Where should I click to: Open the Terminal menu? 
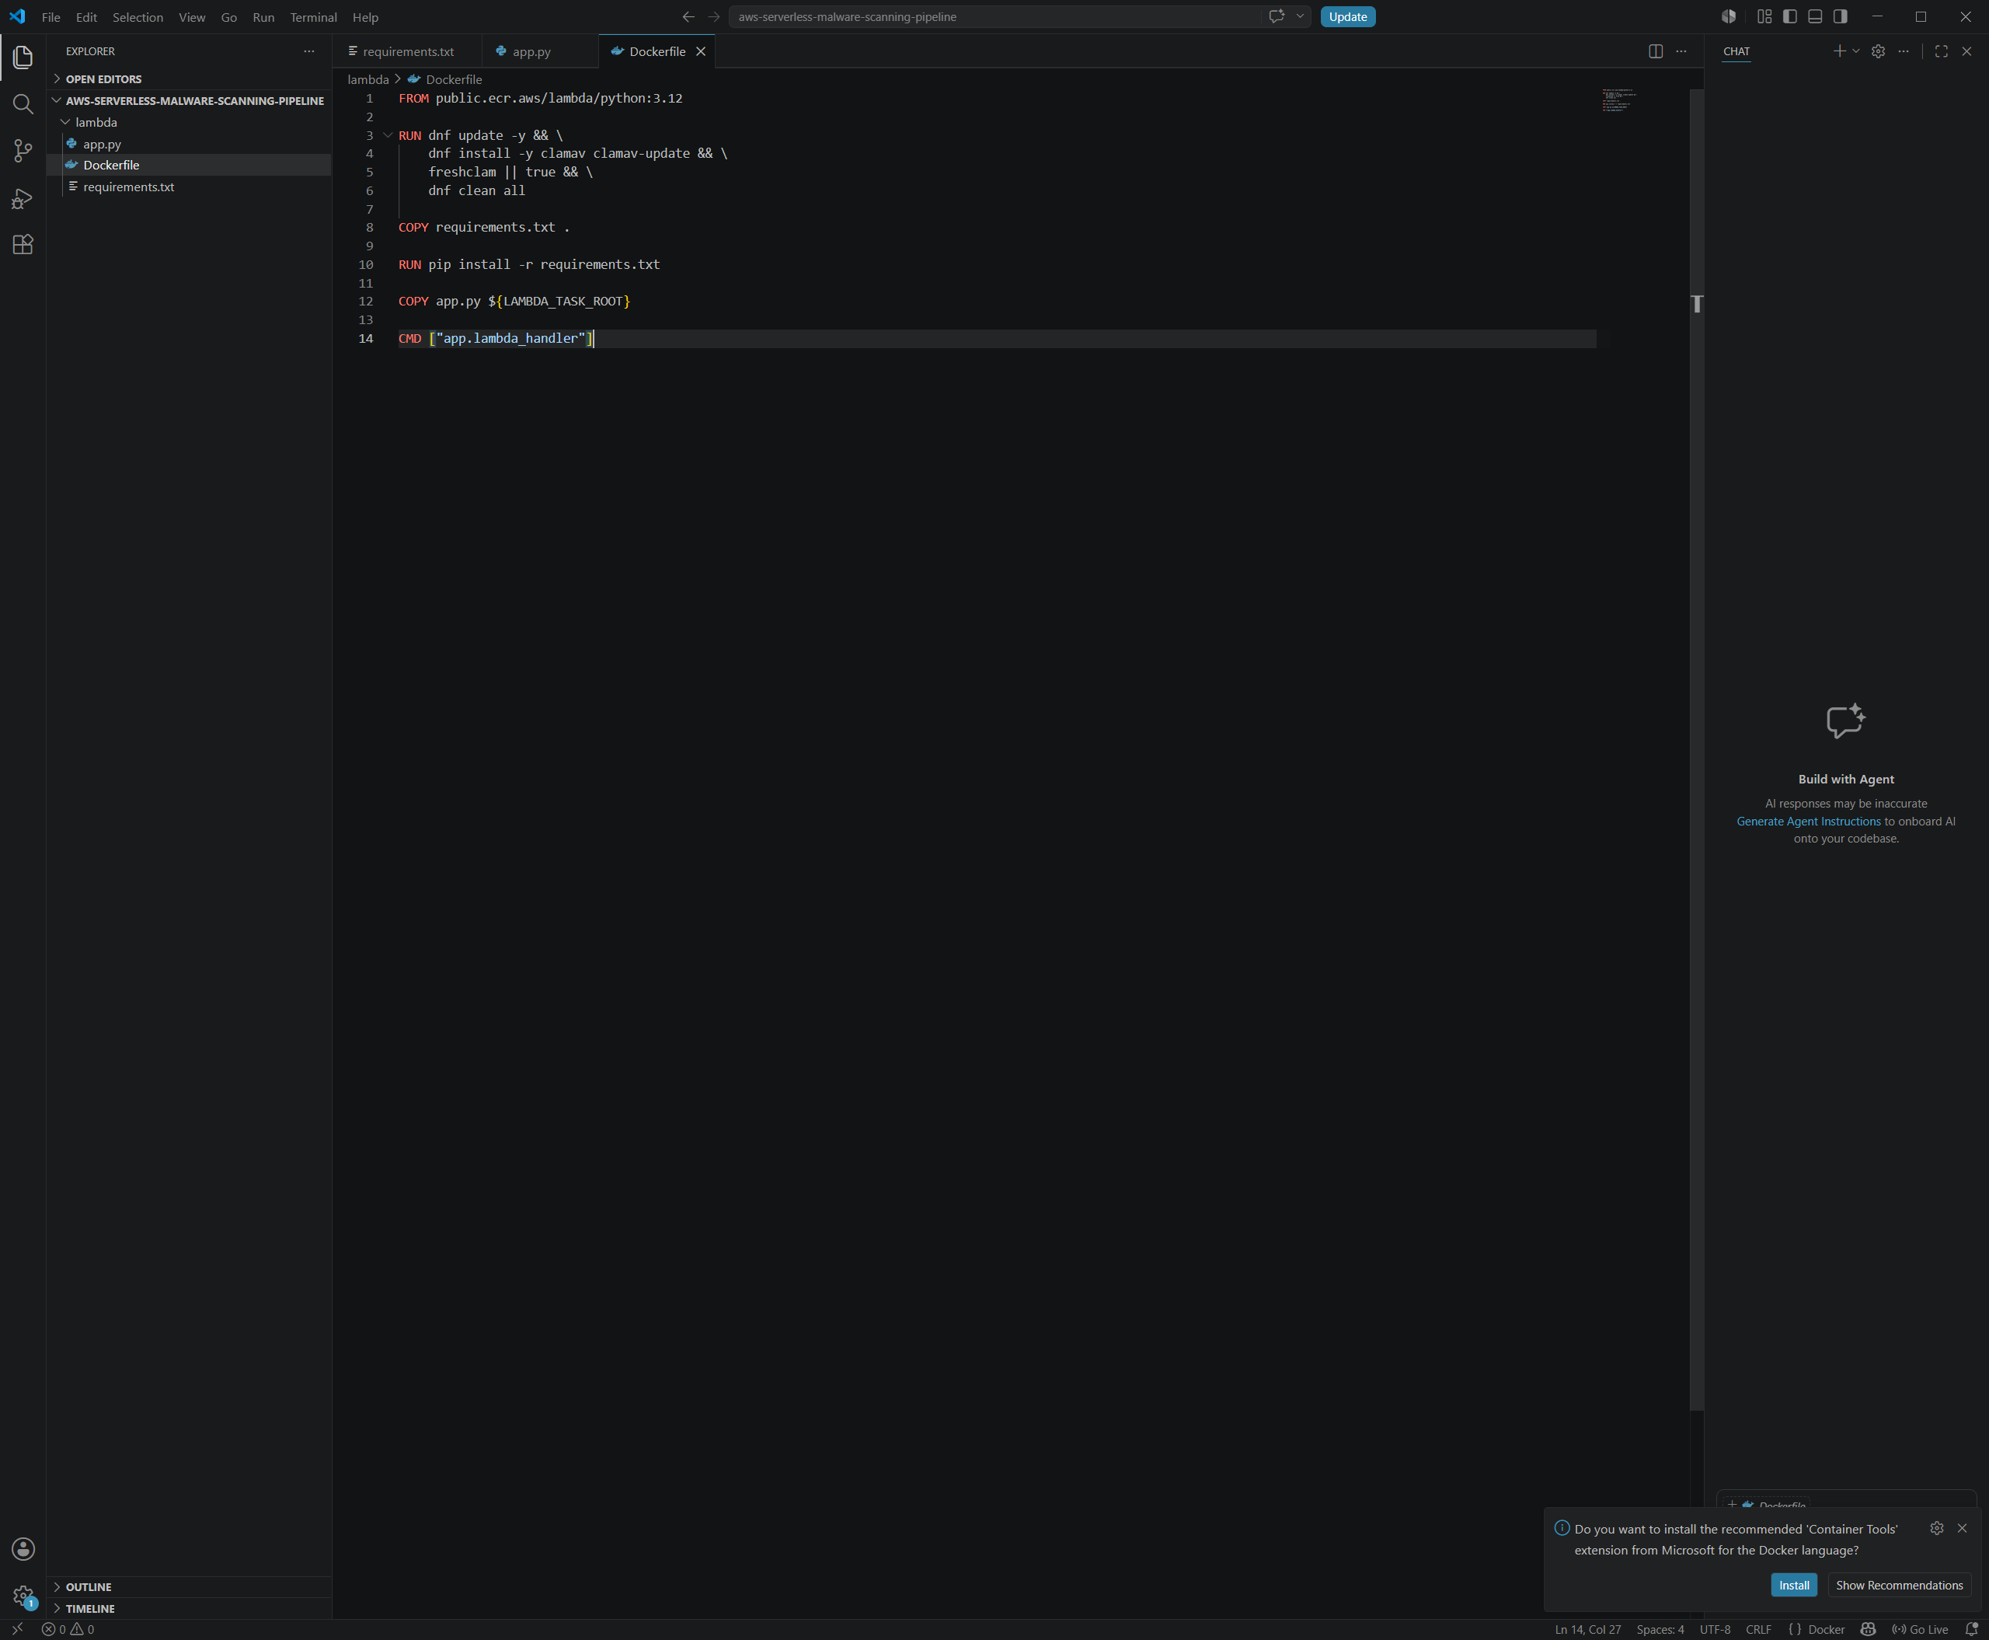(314, 17)
